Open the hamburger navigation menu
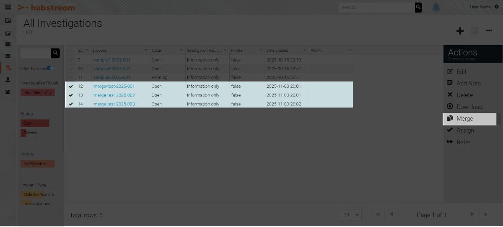Image resolution: width=503 pixels, height=227 pixels. coord(8,7)
